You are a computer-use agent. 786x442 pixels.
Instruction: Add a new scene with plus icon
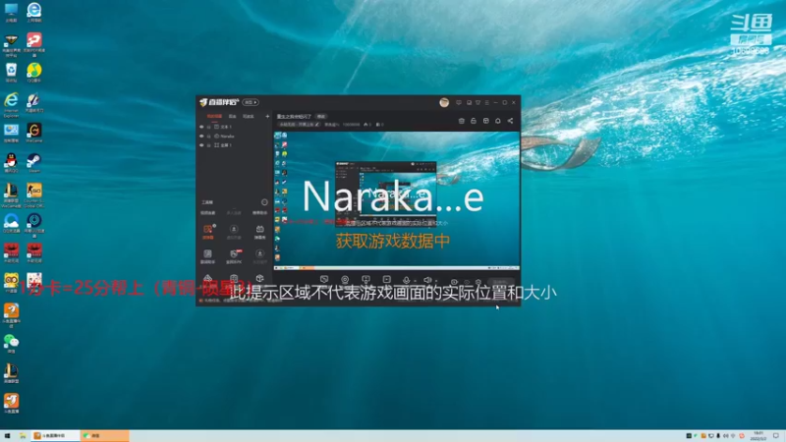[x=267, y=116]
